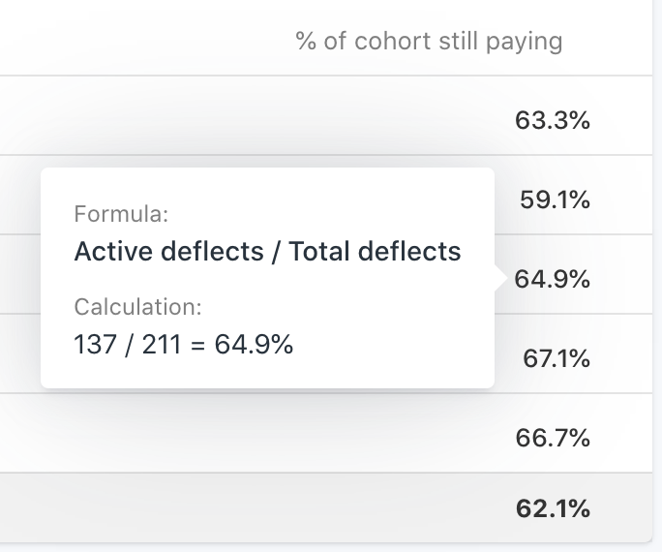Click the 67.1% table value
662x552 pixels.
click(557, 359)
